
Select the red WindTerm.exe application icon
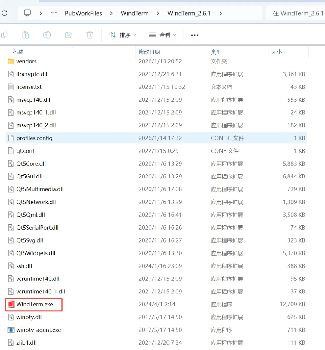[x=11, y=304]
